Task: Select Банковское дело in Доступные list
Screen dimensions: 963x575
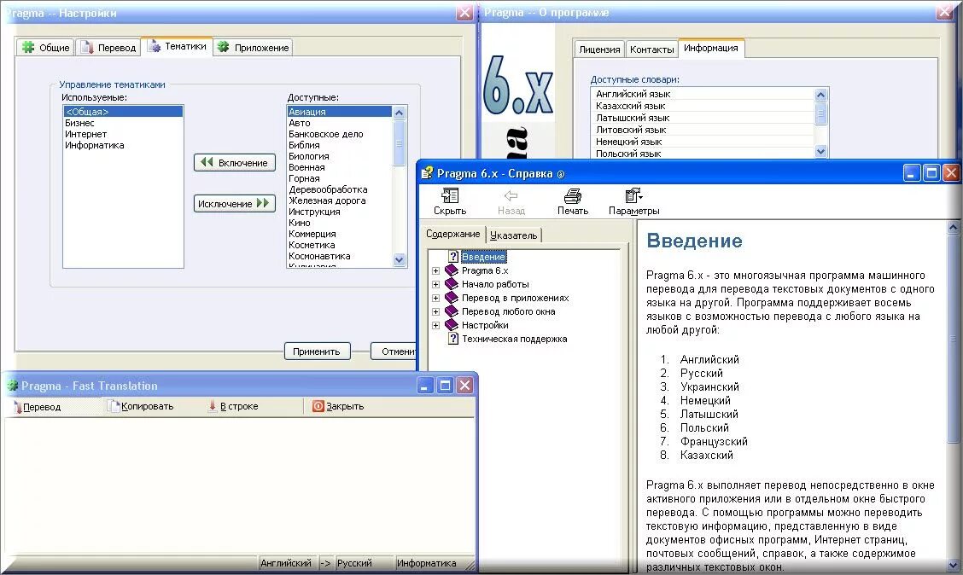Action: (340, 134)
